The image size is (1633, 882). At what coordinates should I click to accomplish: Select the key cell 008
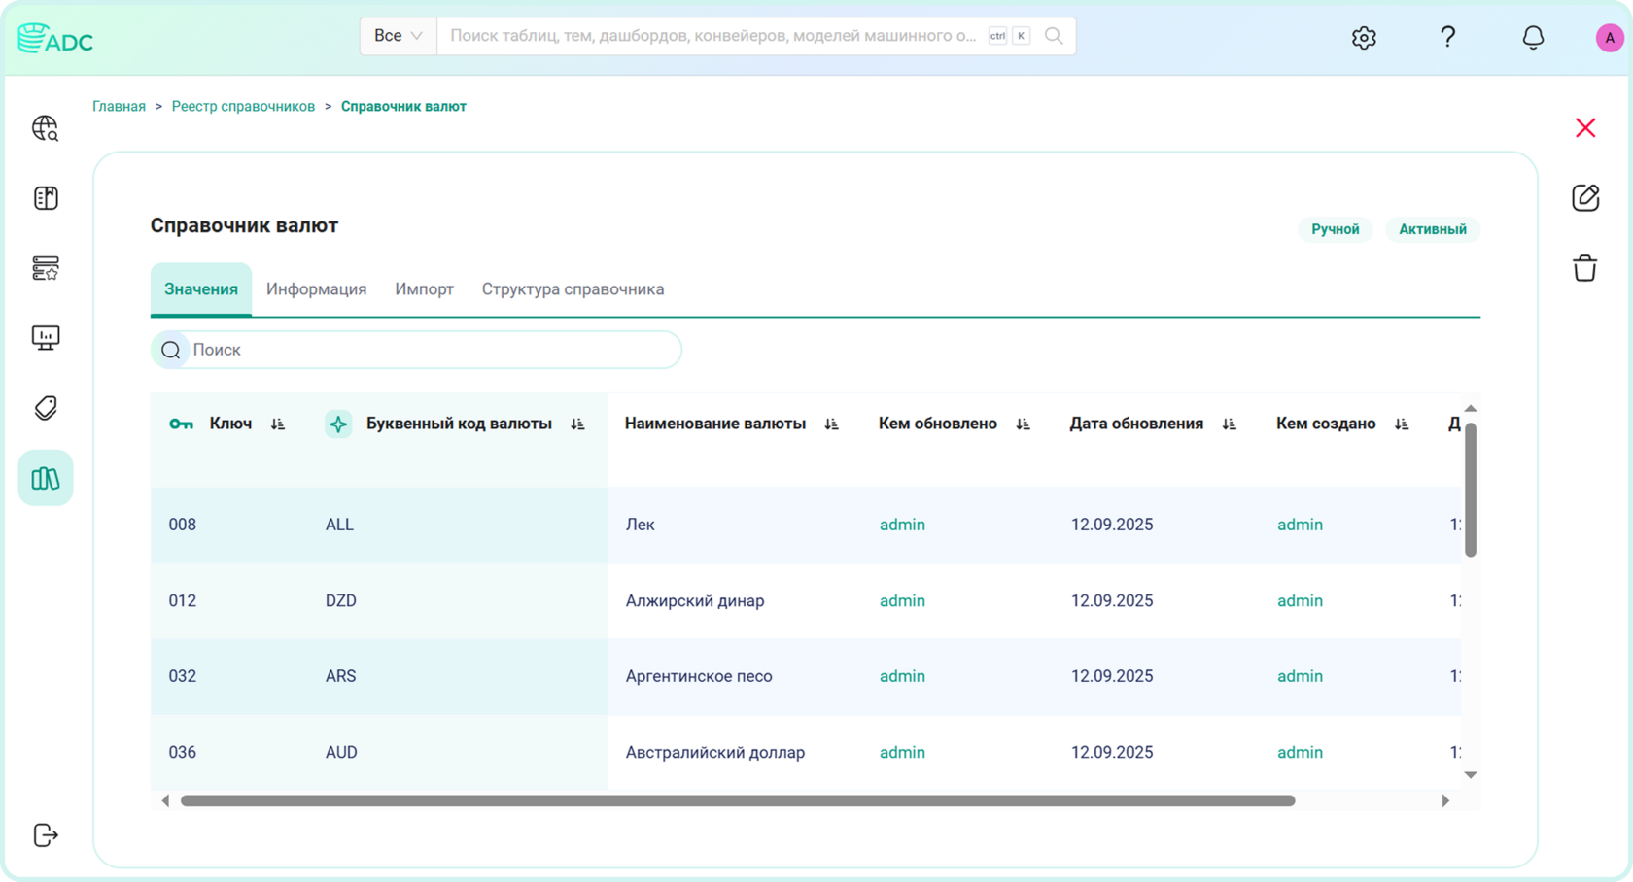click(183, 525)
